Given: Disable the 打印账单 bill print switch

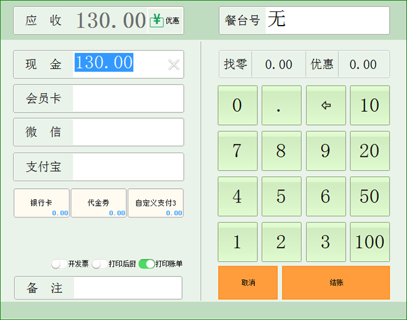Looking at the screenshot, I should (x=147, y=264).
